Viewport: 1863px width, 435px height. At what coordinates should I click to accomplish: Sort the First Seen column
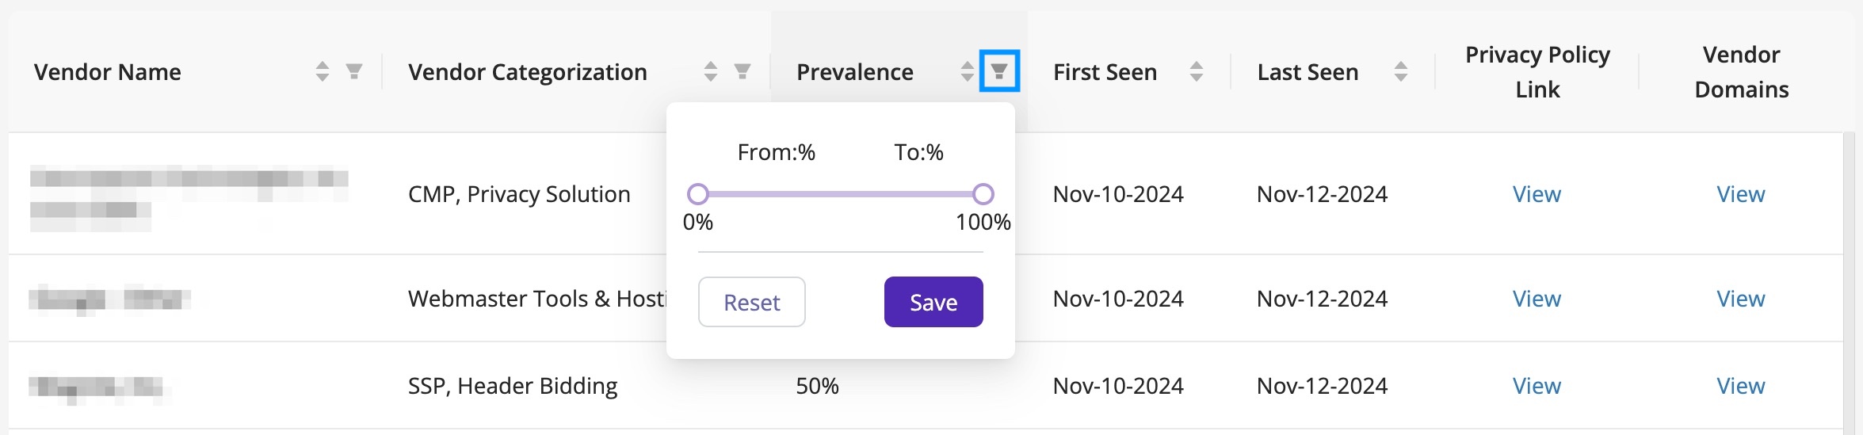pyautogui.click(x=1197, y=71)
